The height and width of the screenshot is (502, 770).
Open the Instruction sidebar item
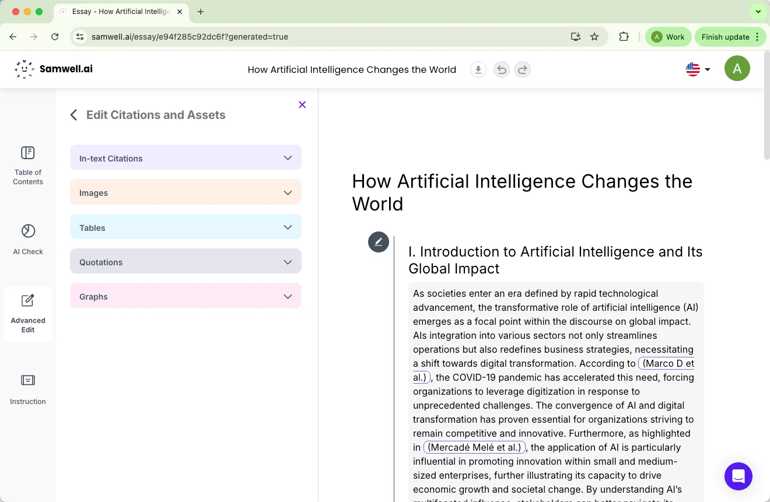28,389
